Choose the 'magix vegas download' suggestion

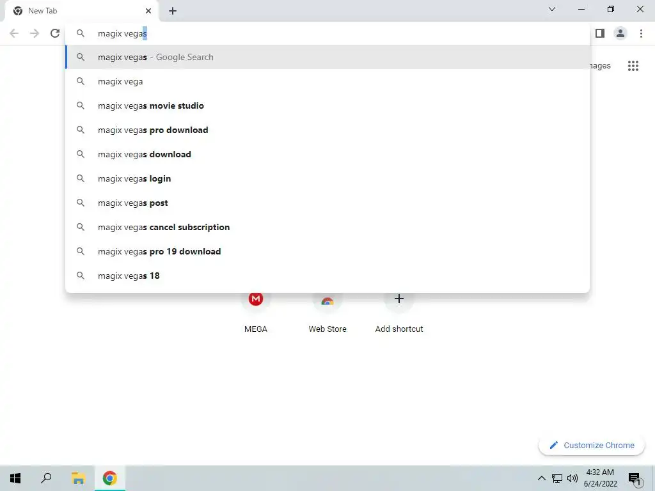tap(327, 154)
